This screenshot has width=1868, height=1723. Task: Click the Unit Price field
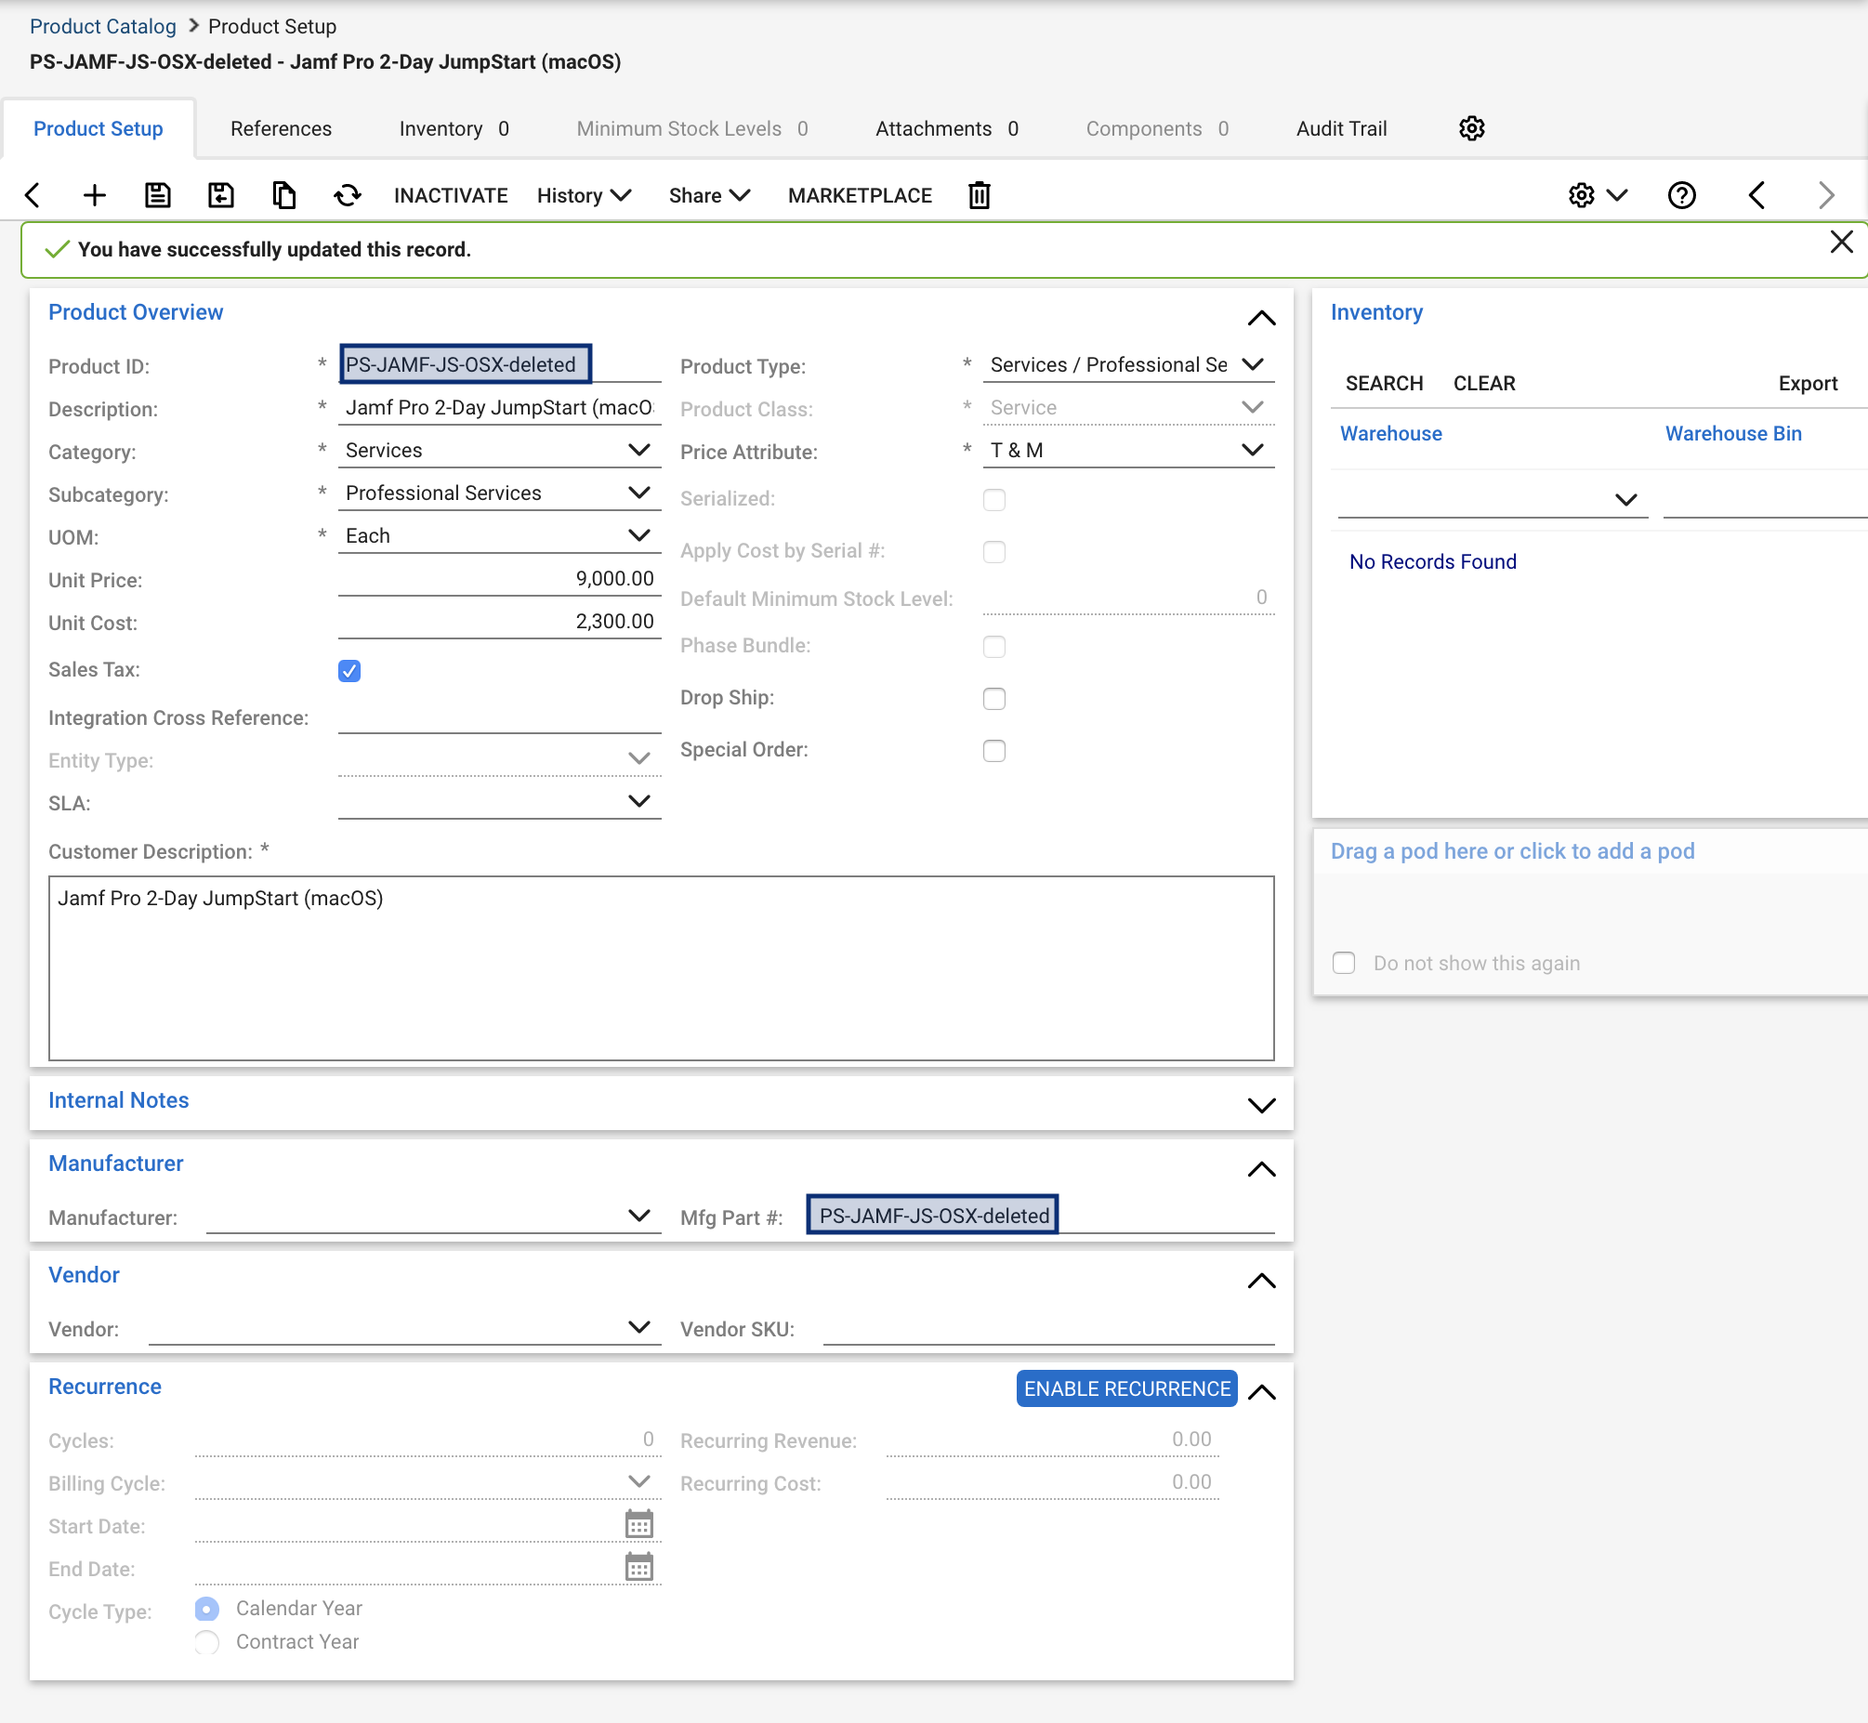point(500,579)
